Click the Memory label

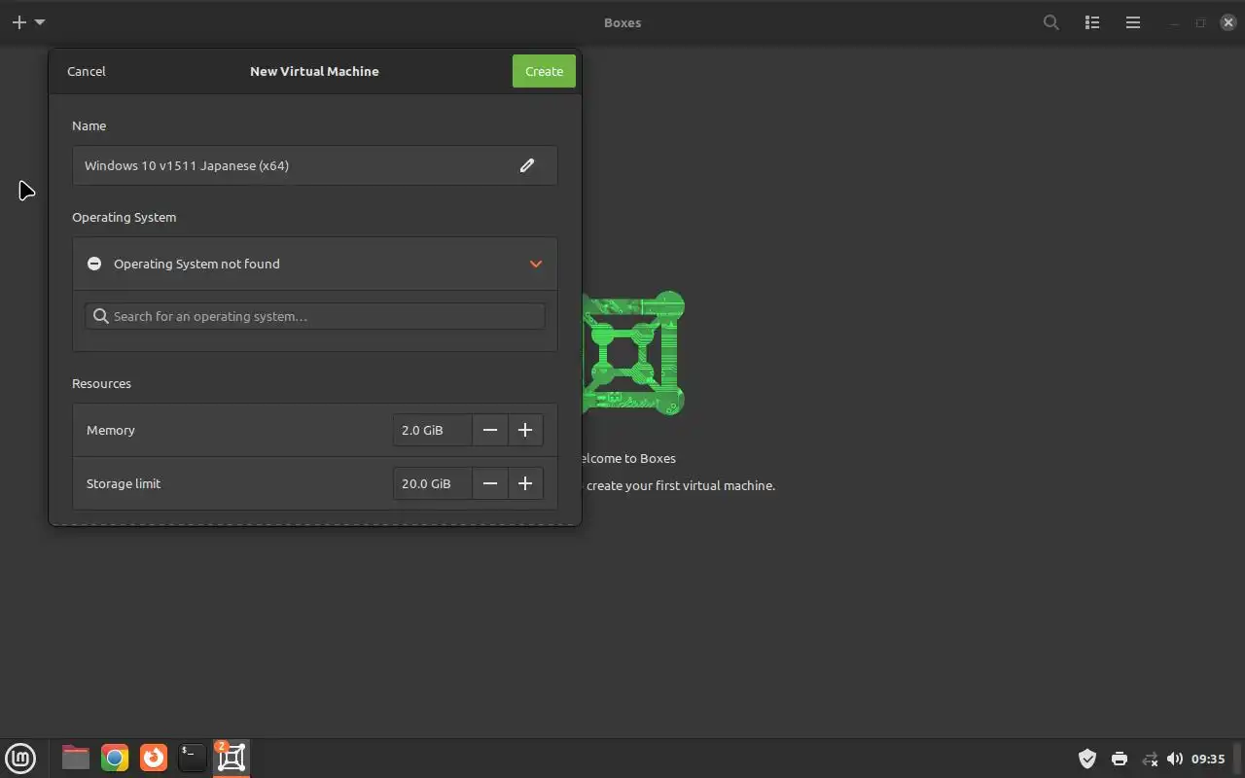pos(111,430)
